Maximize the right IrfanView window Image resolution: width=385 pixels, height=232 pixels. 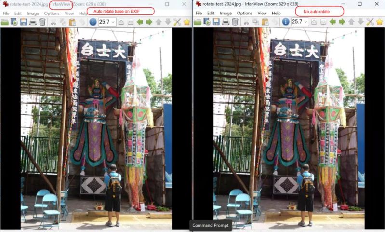pyautogui.click(x=360, y=4)
